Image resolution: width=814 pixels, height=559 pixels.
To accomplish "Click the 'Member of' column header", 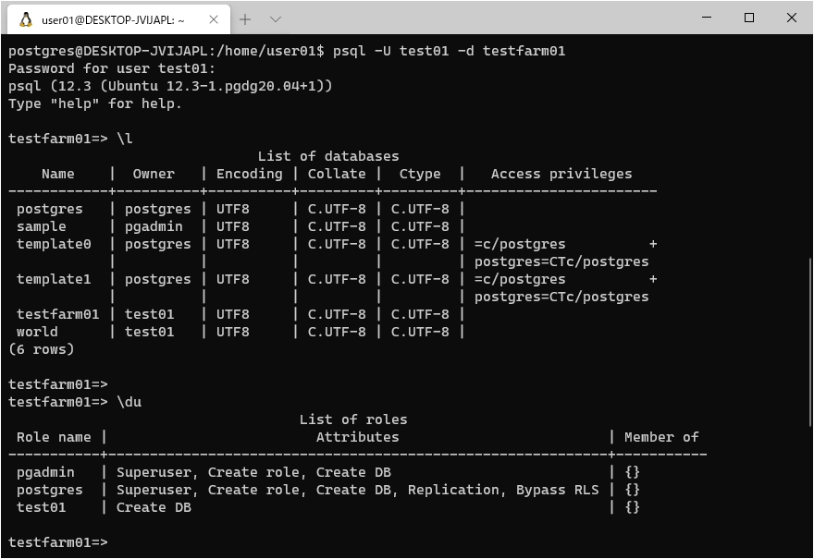I will click(661, 437).
